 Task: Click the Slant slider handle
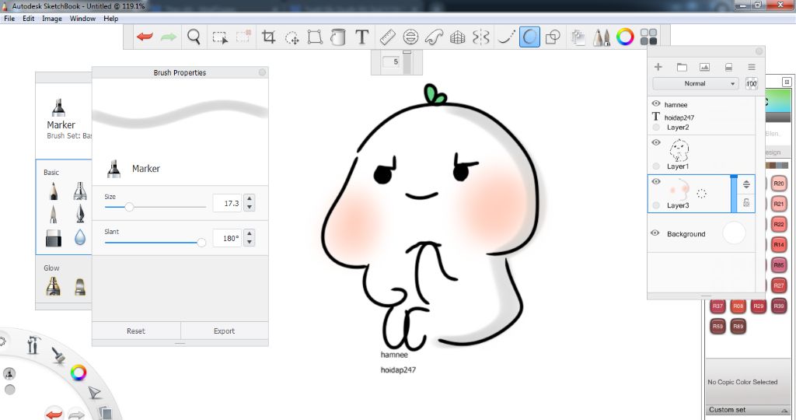click(x=201, y=242)
